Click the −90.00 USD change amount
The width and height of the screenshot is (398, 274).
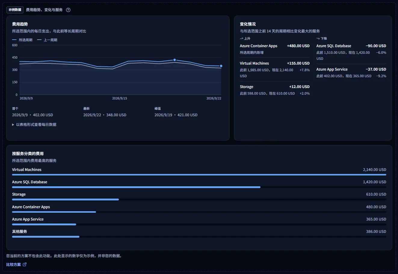click(x=376, y=46)
